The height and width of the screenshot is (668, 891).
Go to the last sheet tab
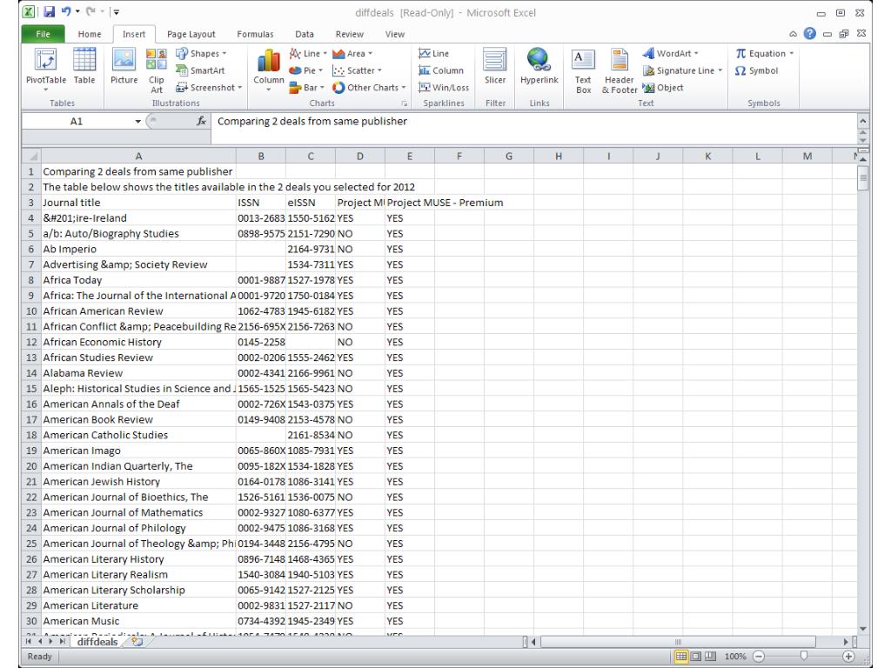tap(62, 641)
